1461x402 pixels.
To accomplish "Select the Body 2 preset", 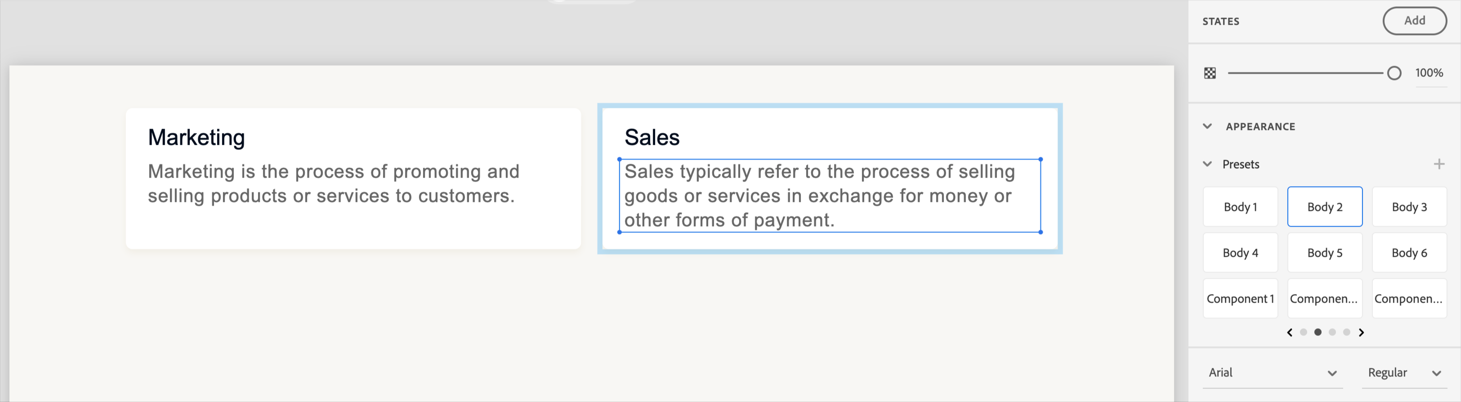I will (1325, 207).
